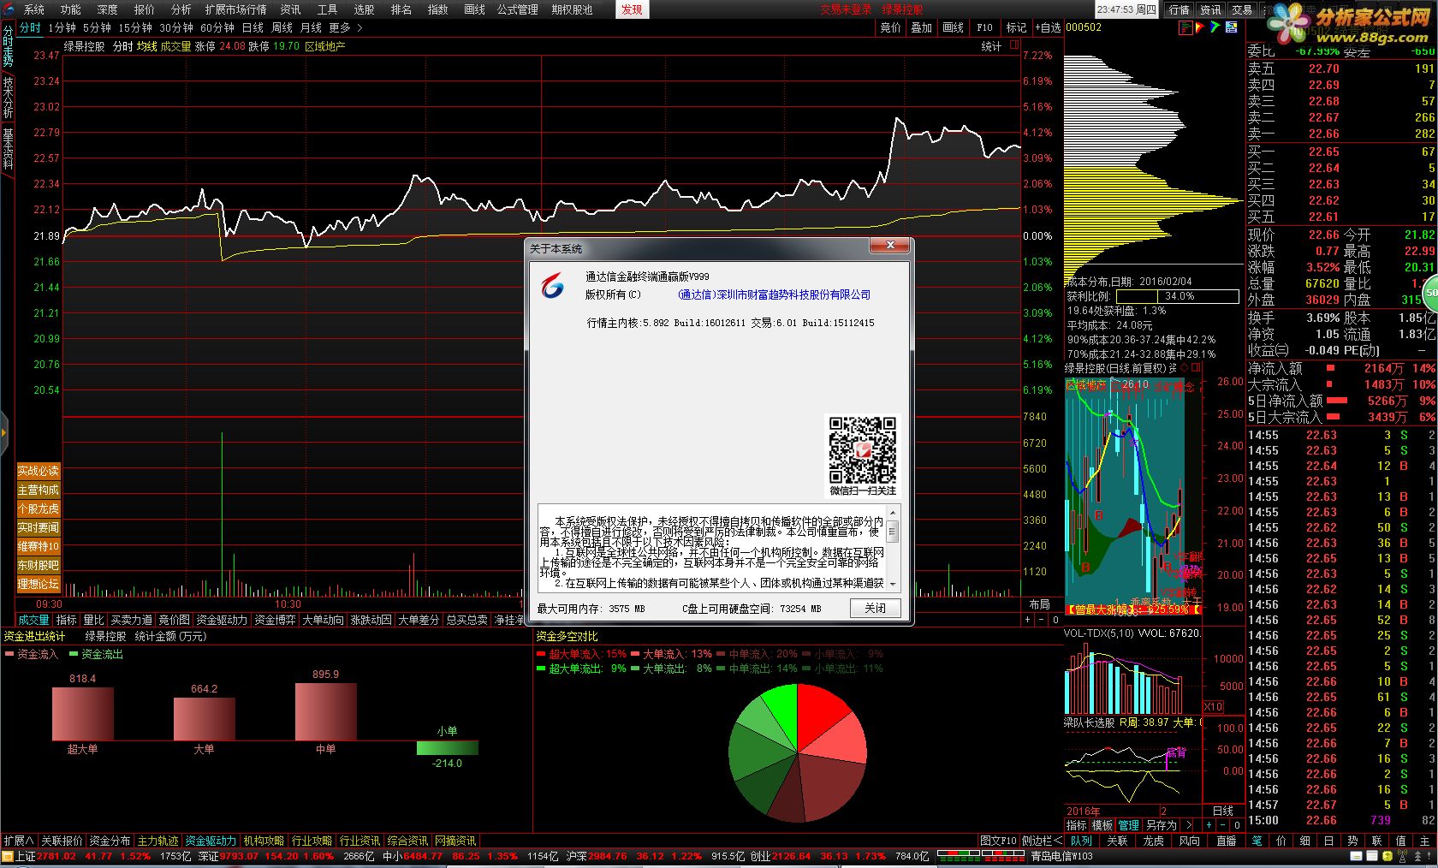Expand the 更多 period options arrow
The width and height of the screenshot is (1438, 868).
coord(359,27)
